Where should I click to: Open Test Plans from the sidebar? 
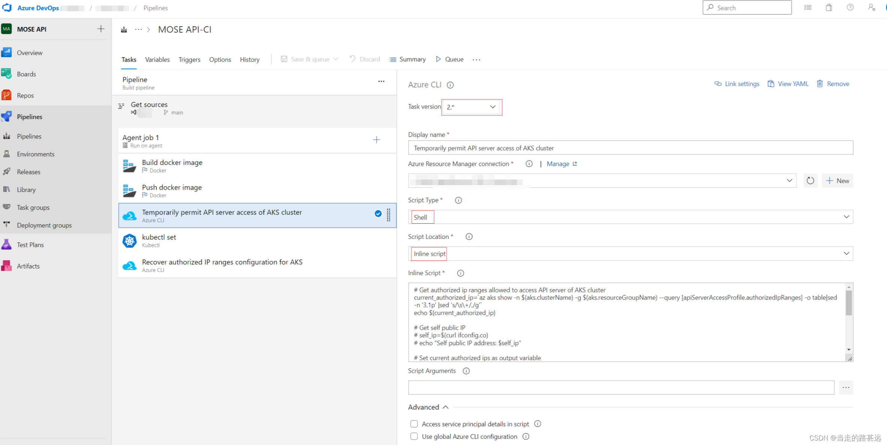click(30, 244)
